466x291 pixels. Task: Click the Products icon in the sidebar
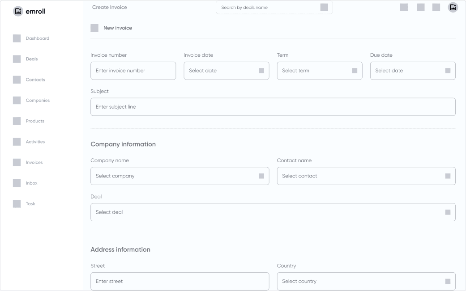coord(17,121)
